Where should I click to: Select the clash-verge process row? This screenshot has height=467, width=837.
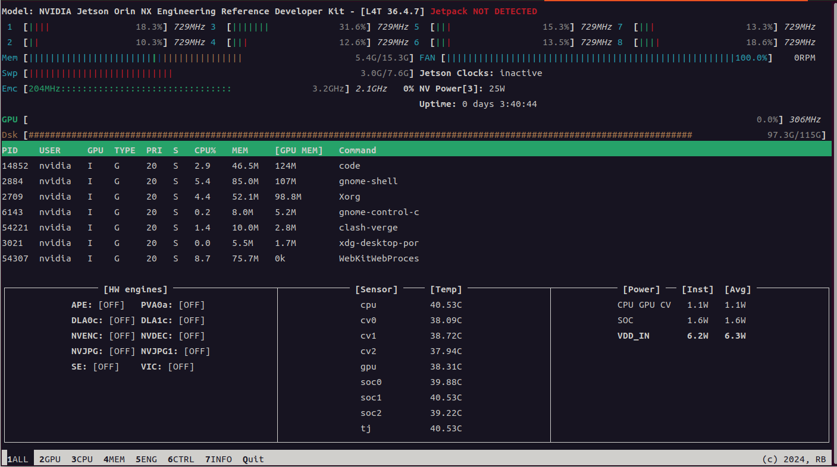point(416,228)
